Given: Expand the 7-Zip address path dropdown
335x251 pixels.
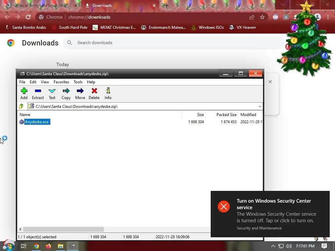Looking at the screenshot, I should point(260,106).
